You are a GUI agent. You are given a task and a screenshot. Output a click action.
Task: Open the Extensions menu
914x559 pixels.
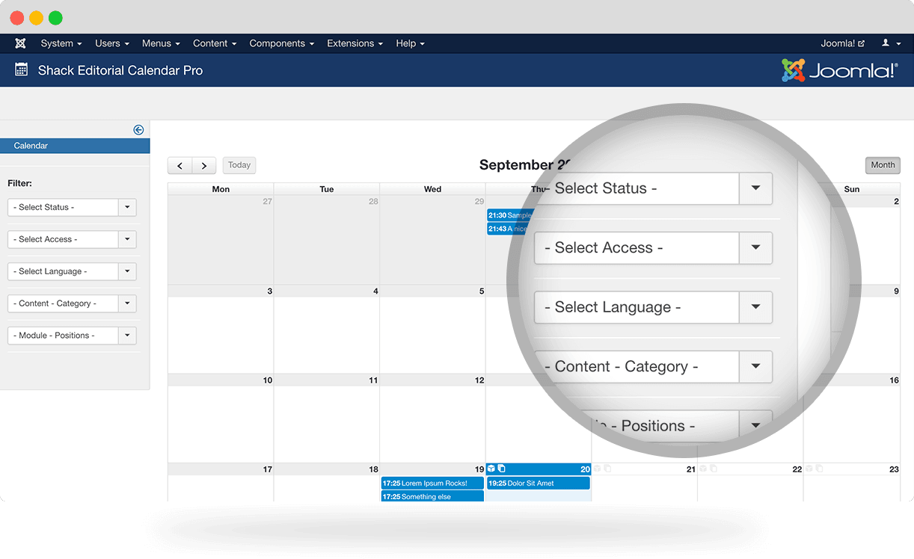coord(355,43)
